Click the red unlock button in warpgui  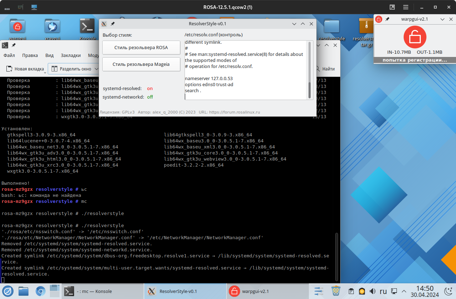(415, 37)
